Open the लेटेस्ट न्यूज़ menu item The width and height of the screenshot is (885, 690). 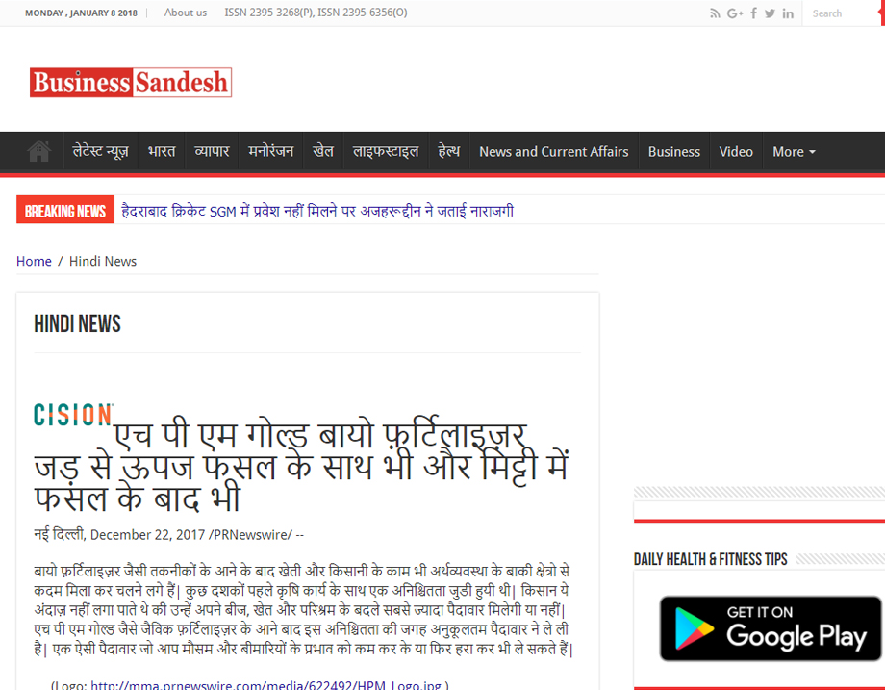[100, 152]
